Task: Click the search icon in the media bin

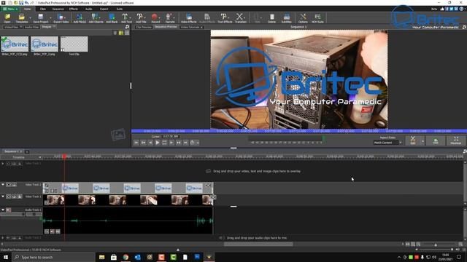Action: click(x=127, y=27)
